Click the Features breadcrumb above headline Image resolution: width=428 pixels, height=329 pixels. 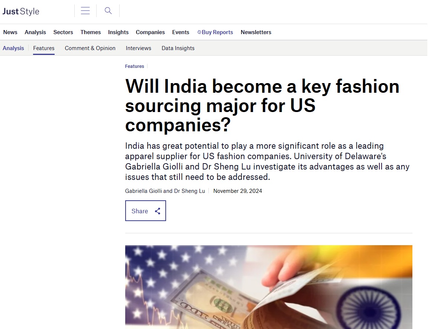point(134,66)
